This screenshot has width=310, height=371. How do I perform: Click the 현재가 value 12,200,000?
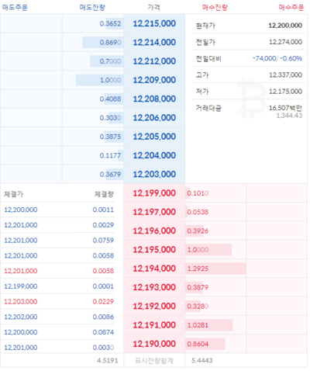point(285,26)
